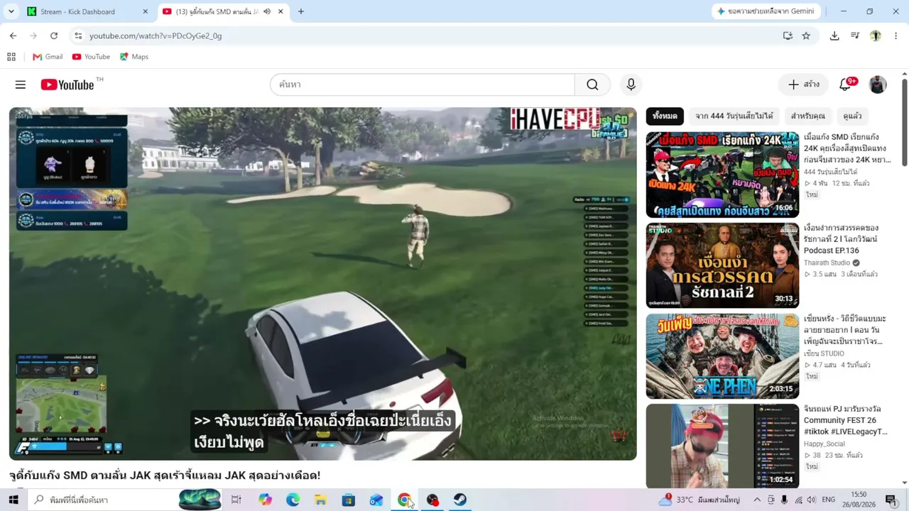Show hidden system tray icons
The image size is (909, 511).
[757, 500]
